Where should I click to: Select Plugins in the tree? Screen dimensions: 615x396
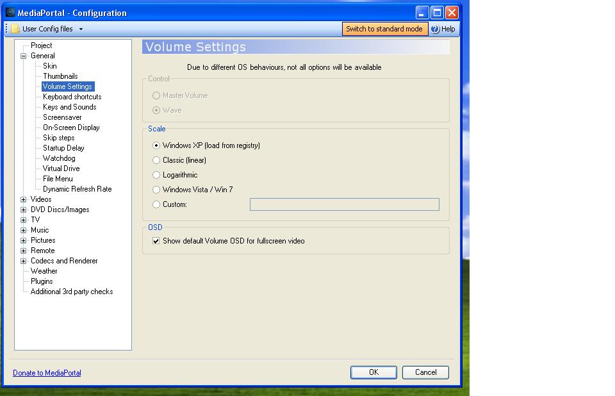click(x=42, y=281)
